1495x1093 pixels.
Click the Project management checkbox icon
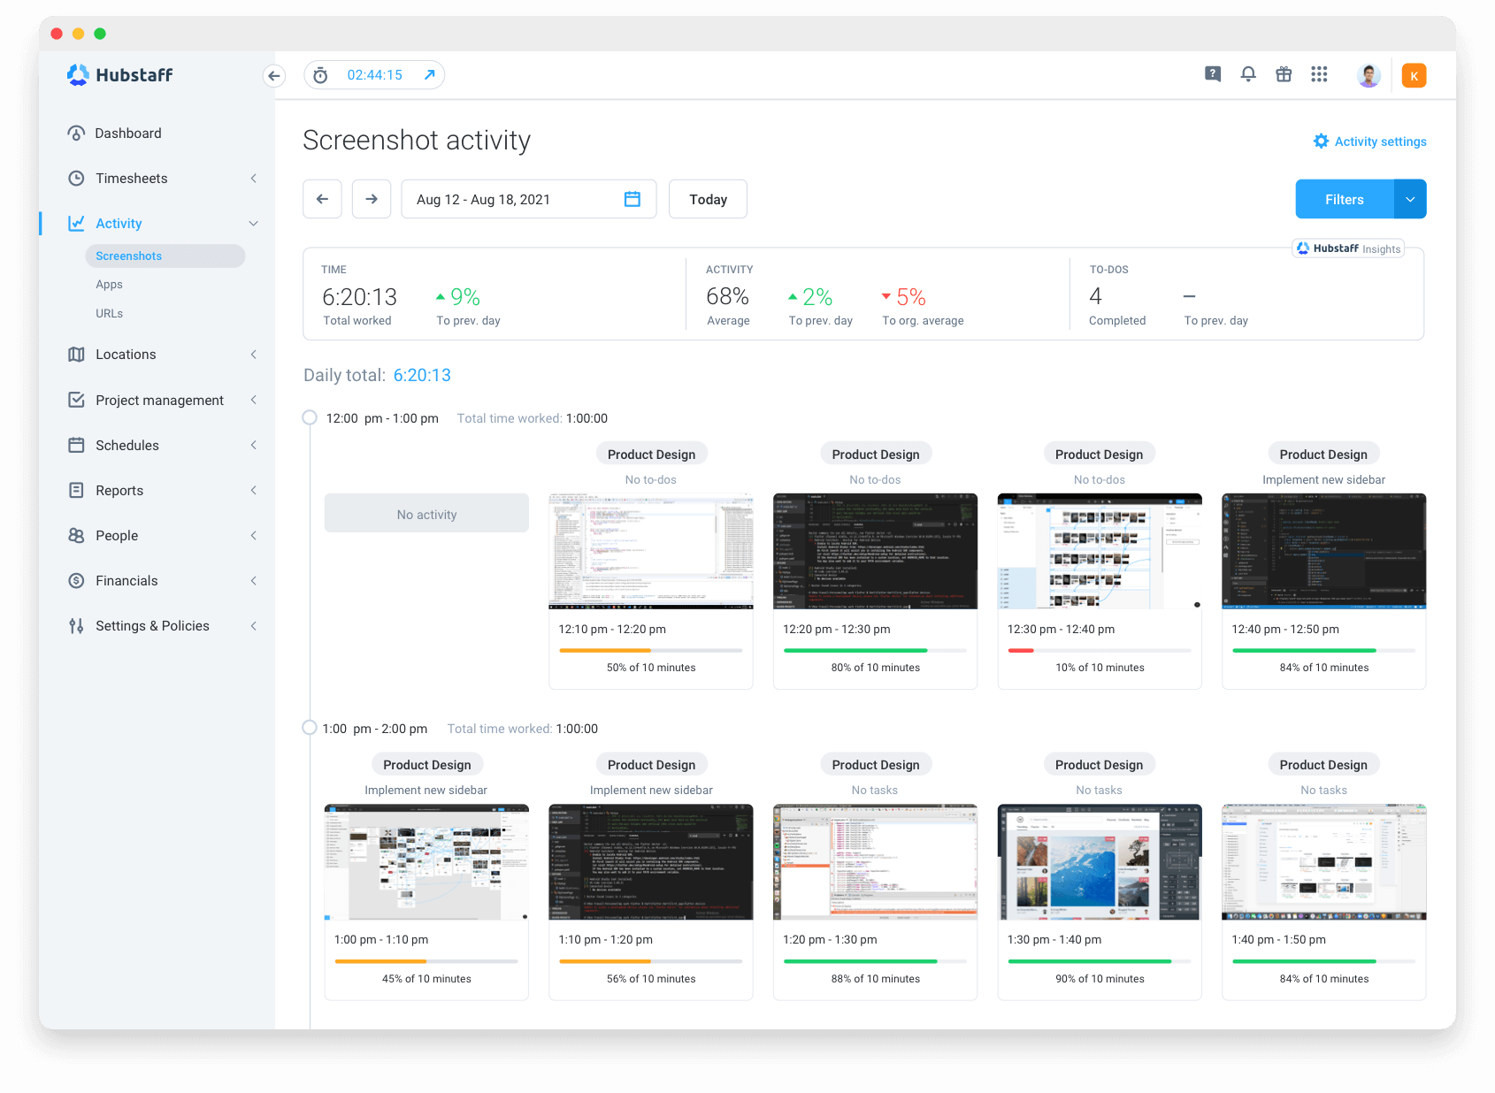pyautogui.click(x=76, y=401)
